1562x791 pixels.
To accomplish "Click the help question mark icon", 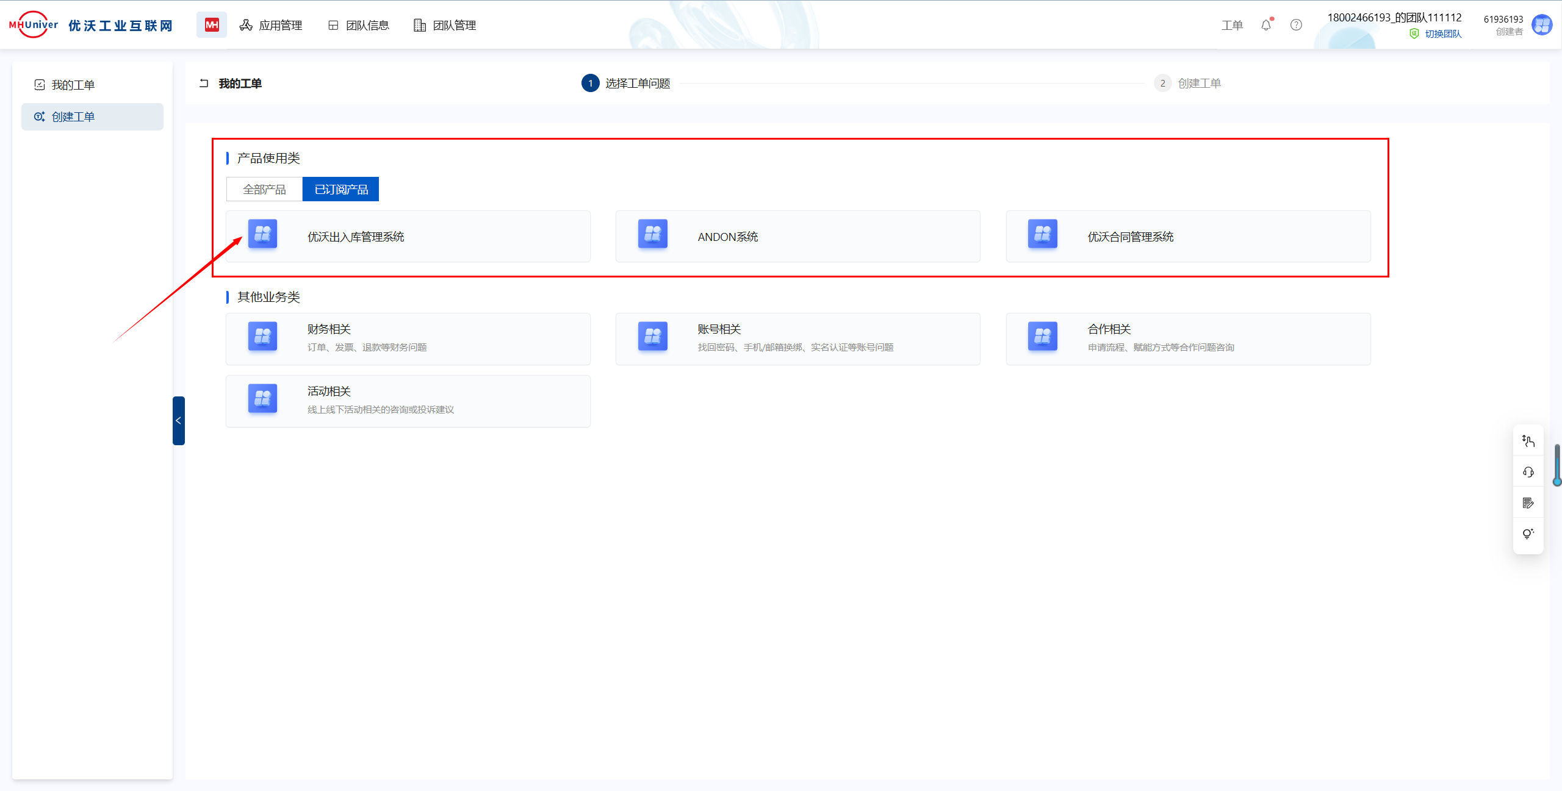I will 1296,25.
